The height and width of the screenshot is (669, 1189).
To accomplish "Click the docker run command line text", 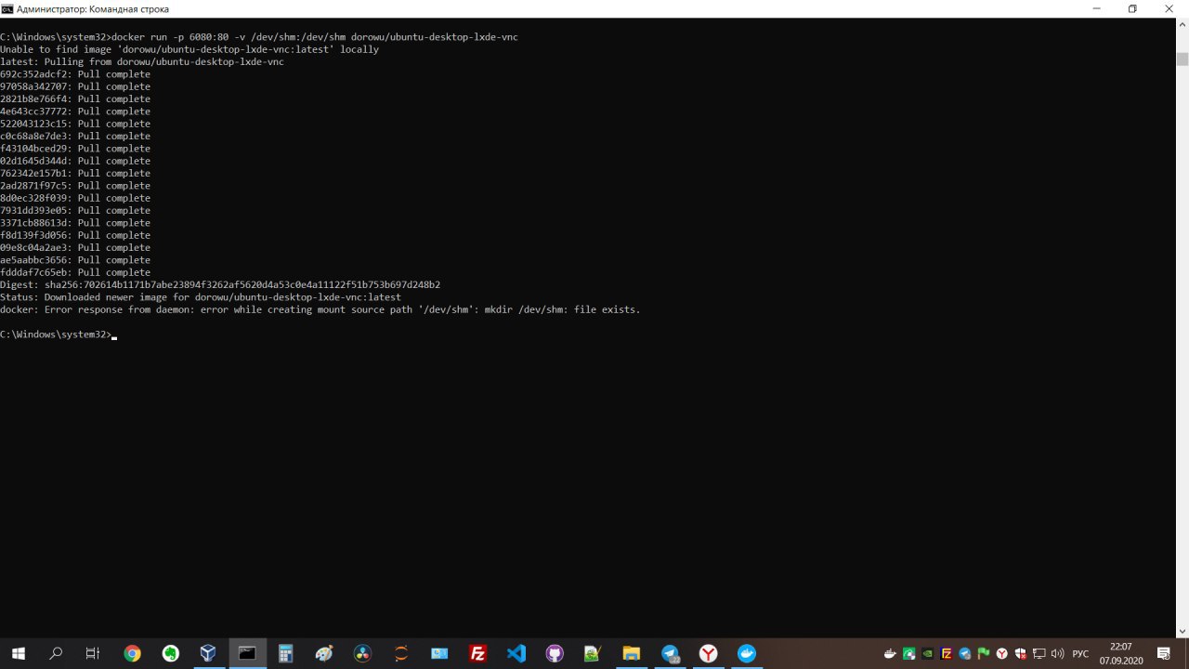I will [315, 37].
